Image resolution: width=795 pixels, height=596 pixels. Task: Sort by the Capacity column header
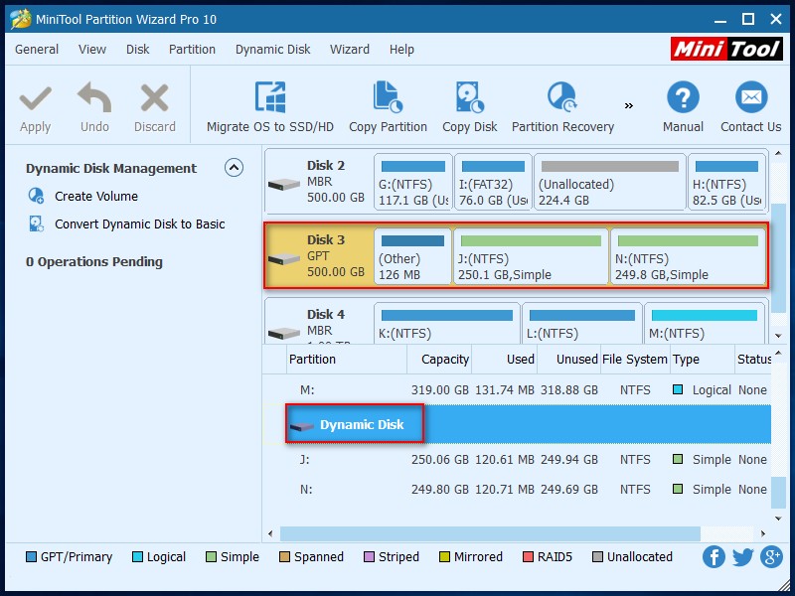pos(444,360)
